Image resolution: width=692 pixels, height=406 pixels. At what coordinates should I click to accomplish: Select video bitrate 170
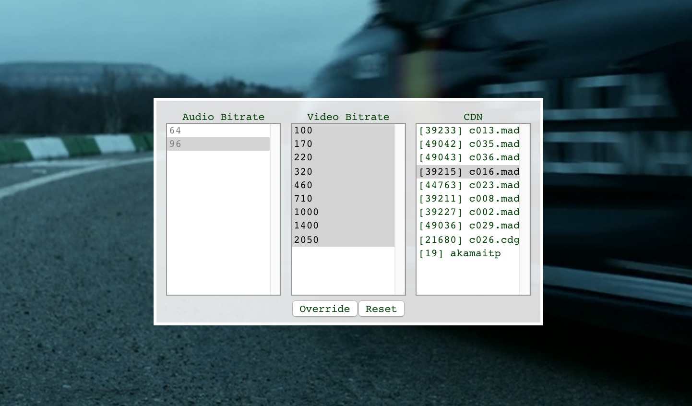pyautogui.click(x=343, y=144)
